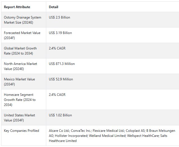Select United States Market Value label
Screen dimensions: 179x147
click(20, 118)
